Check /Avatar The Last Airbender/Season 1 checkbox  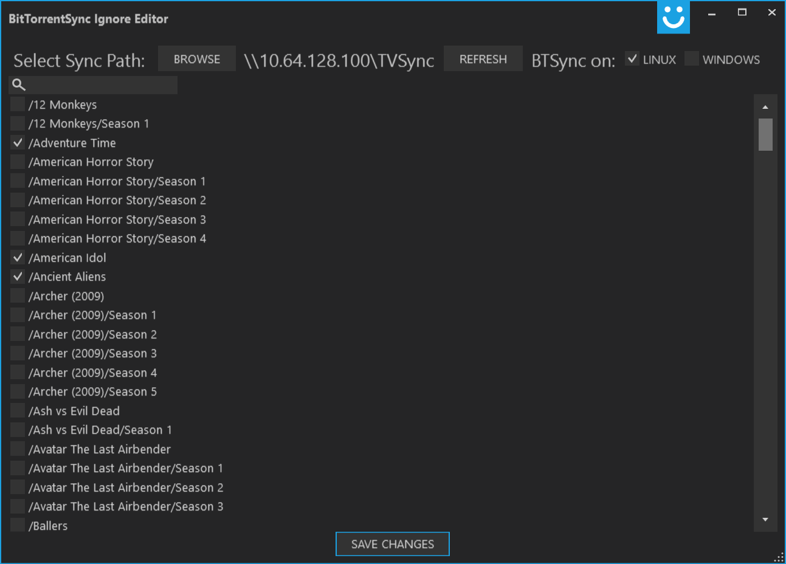18,468
